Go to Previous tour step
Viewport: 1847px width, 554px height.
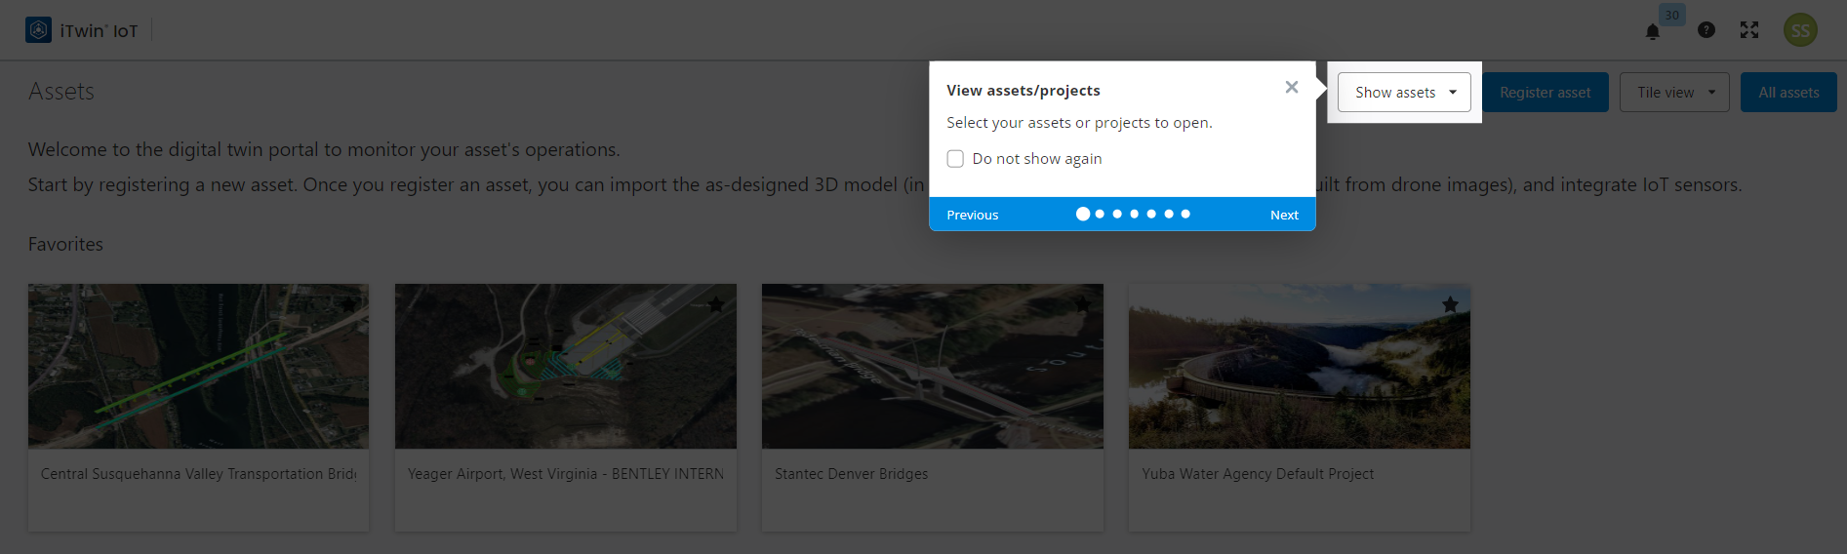973,215
